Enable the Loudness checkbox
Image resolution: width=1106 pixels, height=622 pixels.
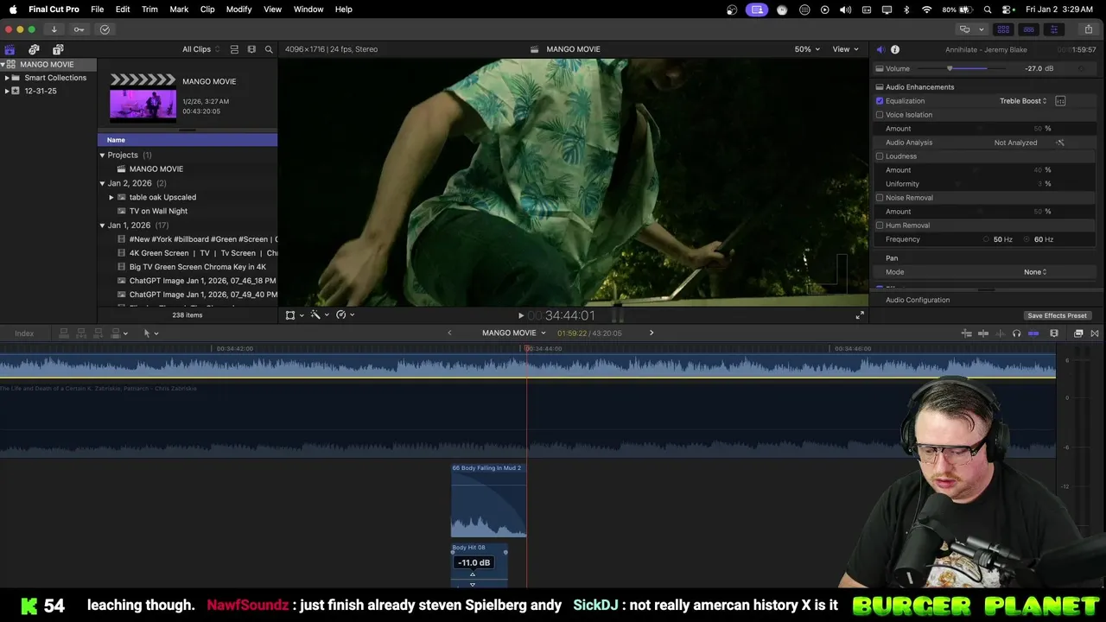[x=880, y=156]
